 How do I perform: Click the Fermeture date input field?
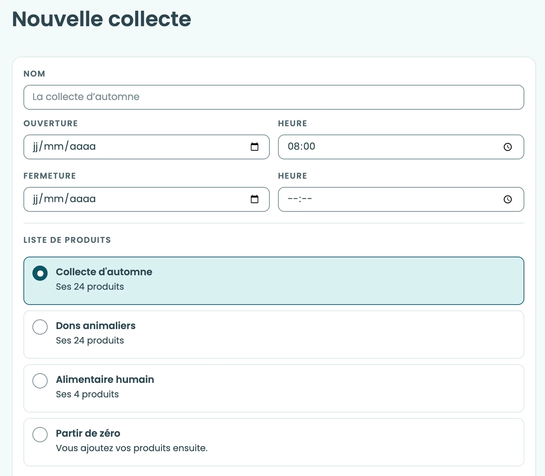click(x=147, y=199)
